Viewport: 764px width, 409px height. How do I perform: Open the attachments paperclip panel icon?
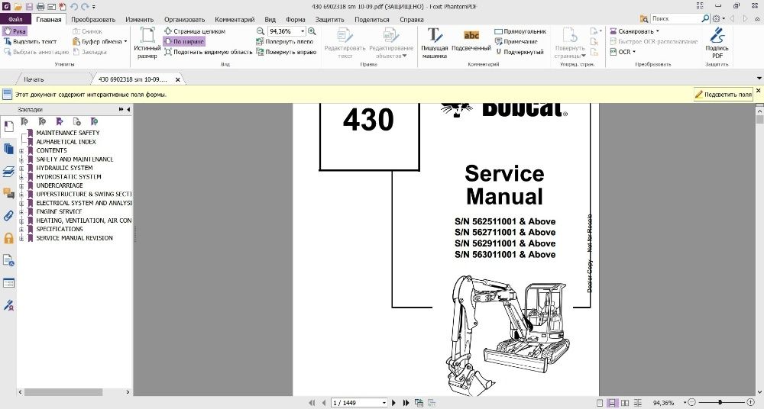[8, 215]
